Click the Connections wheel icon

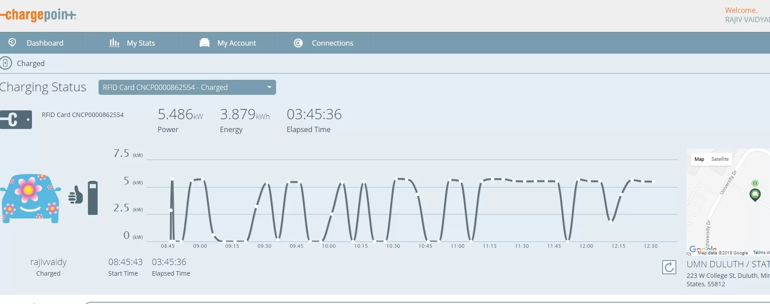[298, 43]
